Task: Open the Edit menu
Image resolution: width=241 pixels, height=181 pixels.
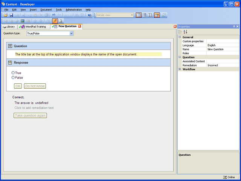Action: (14, 9)
